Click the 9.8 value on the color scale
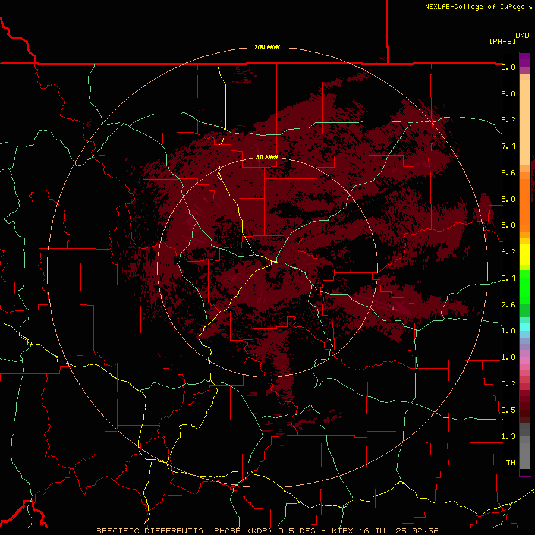535x535 pixels. [508, 67]
